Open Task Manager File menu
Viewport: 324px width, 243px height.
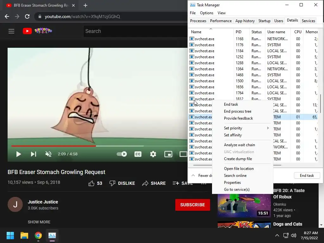click(193, 13)
